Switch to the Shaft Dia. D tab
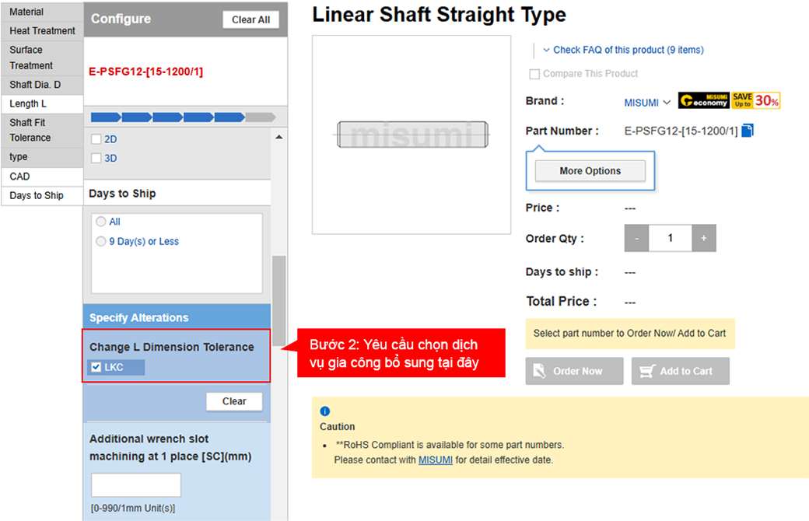 (35, 85)
